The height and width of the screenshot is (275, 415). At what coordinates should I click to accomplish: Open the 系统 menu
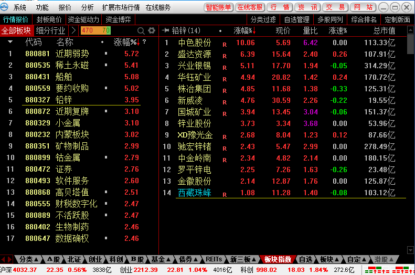(20, 7)
